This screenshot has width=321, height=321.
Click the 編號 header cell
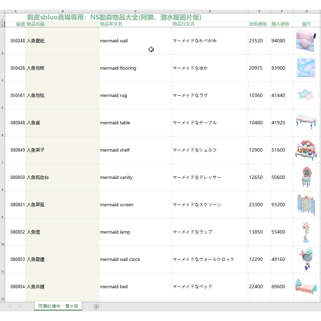[15, 24]
